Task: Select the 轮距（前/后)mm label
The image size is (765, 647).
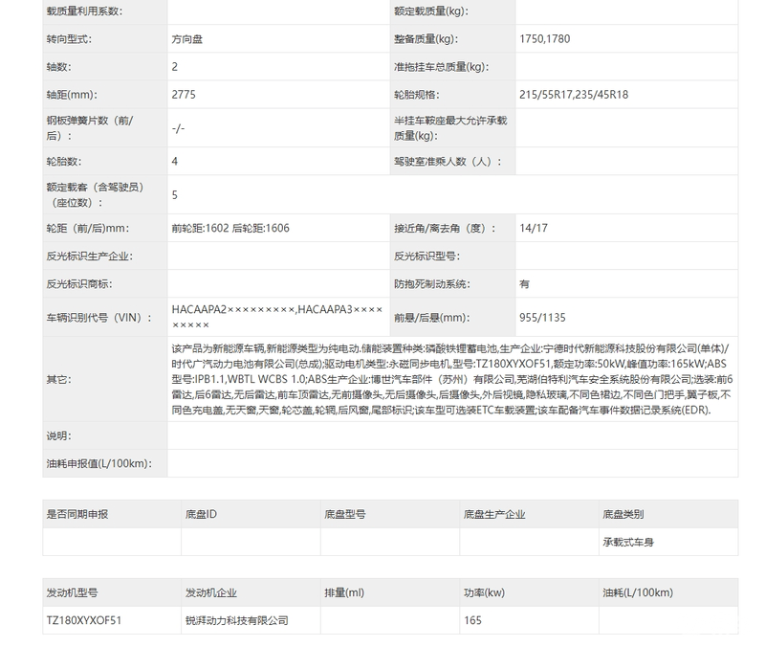Action: (x=88, y=229)
